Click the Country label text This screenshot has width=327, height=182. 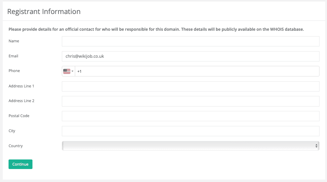click(15, 146)
